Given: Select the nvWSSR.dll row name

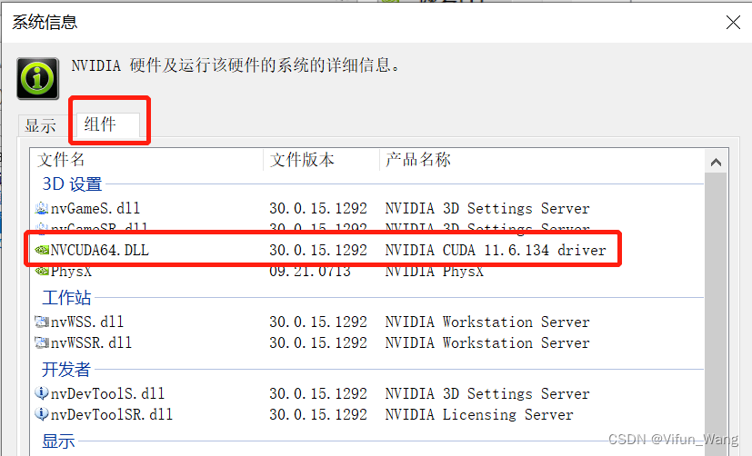Looking at the screenshot, I should [91, 343].
